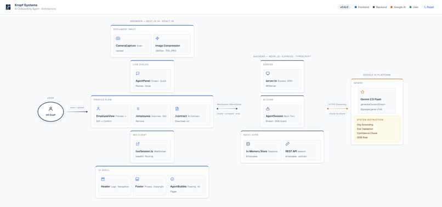
Task: Click the 'LIVE DIALOG' group heading
Action: point(141,64)
